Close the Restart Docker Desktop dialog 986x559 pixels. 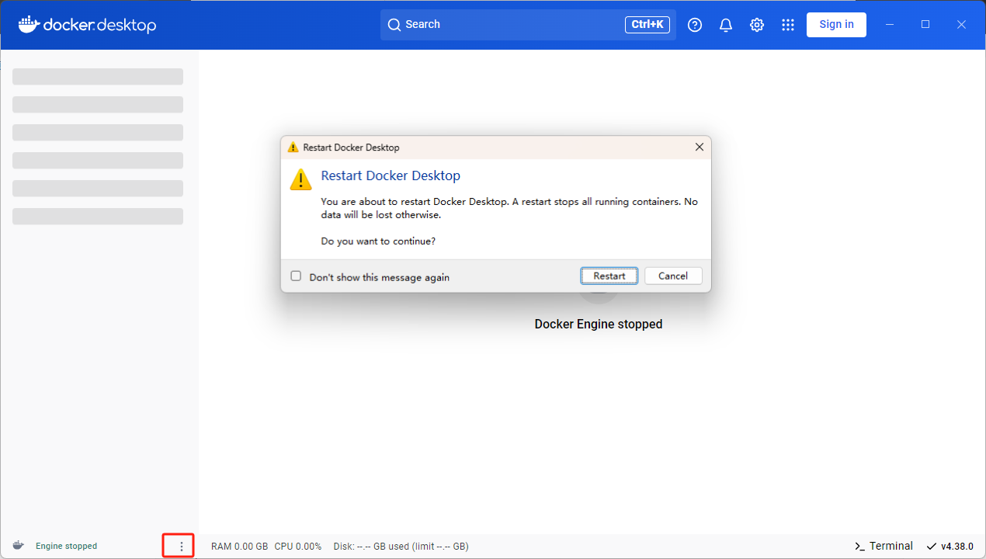[x=699, y=147]
